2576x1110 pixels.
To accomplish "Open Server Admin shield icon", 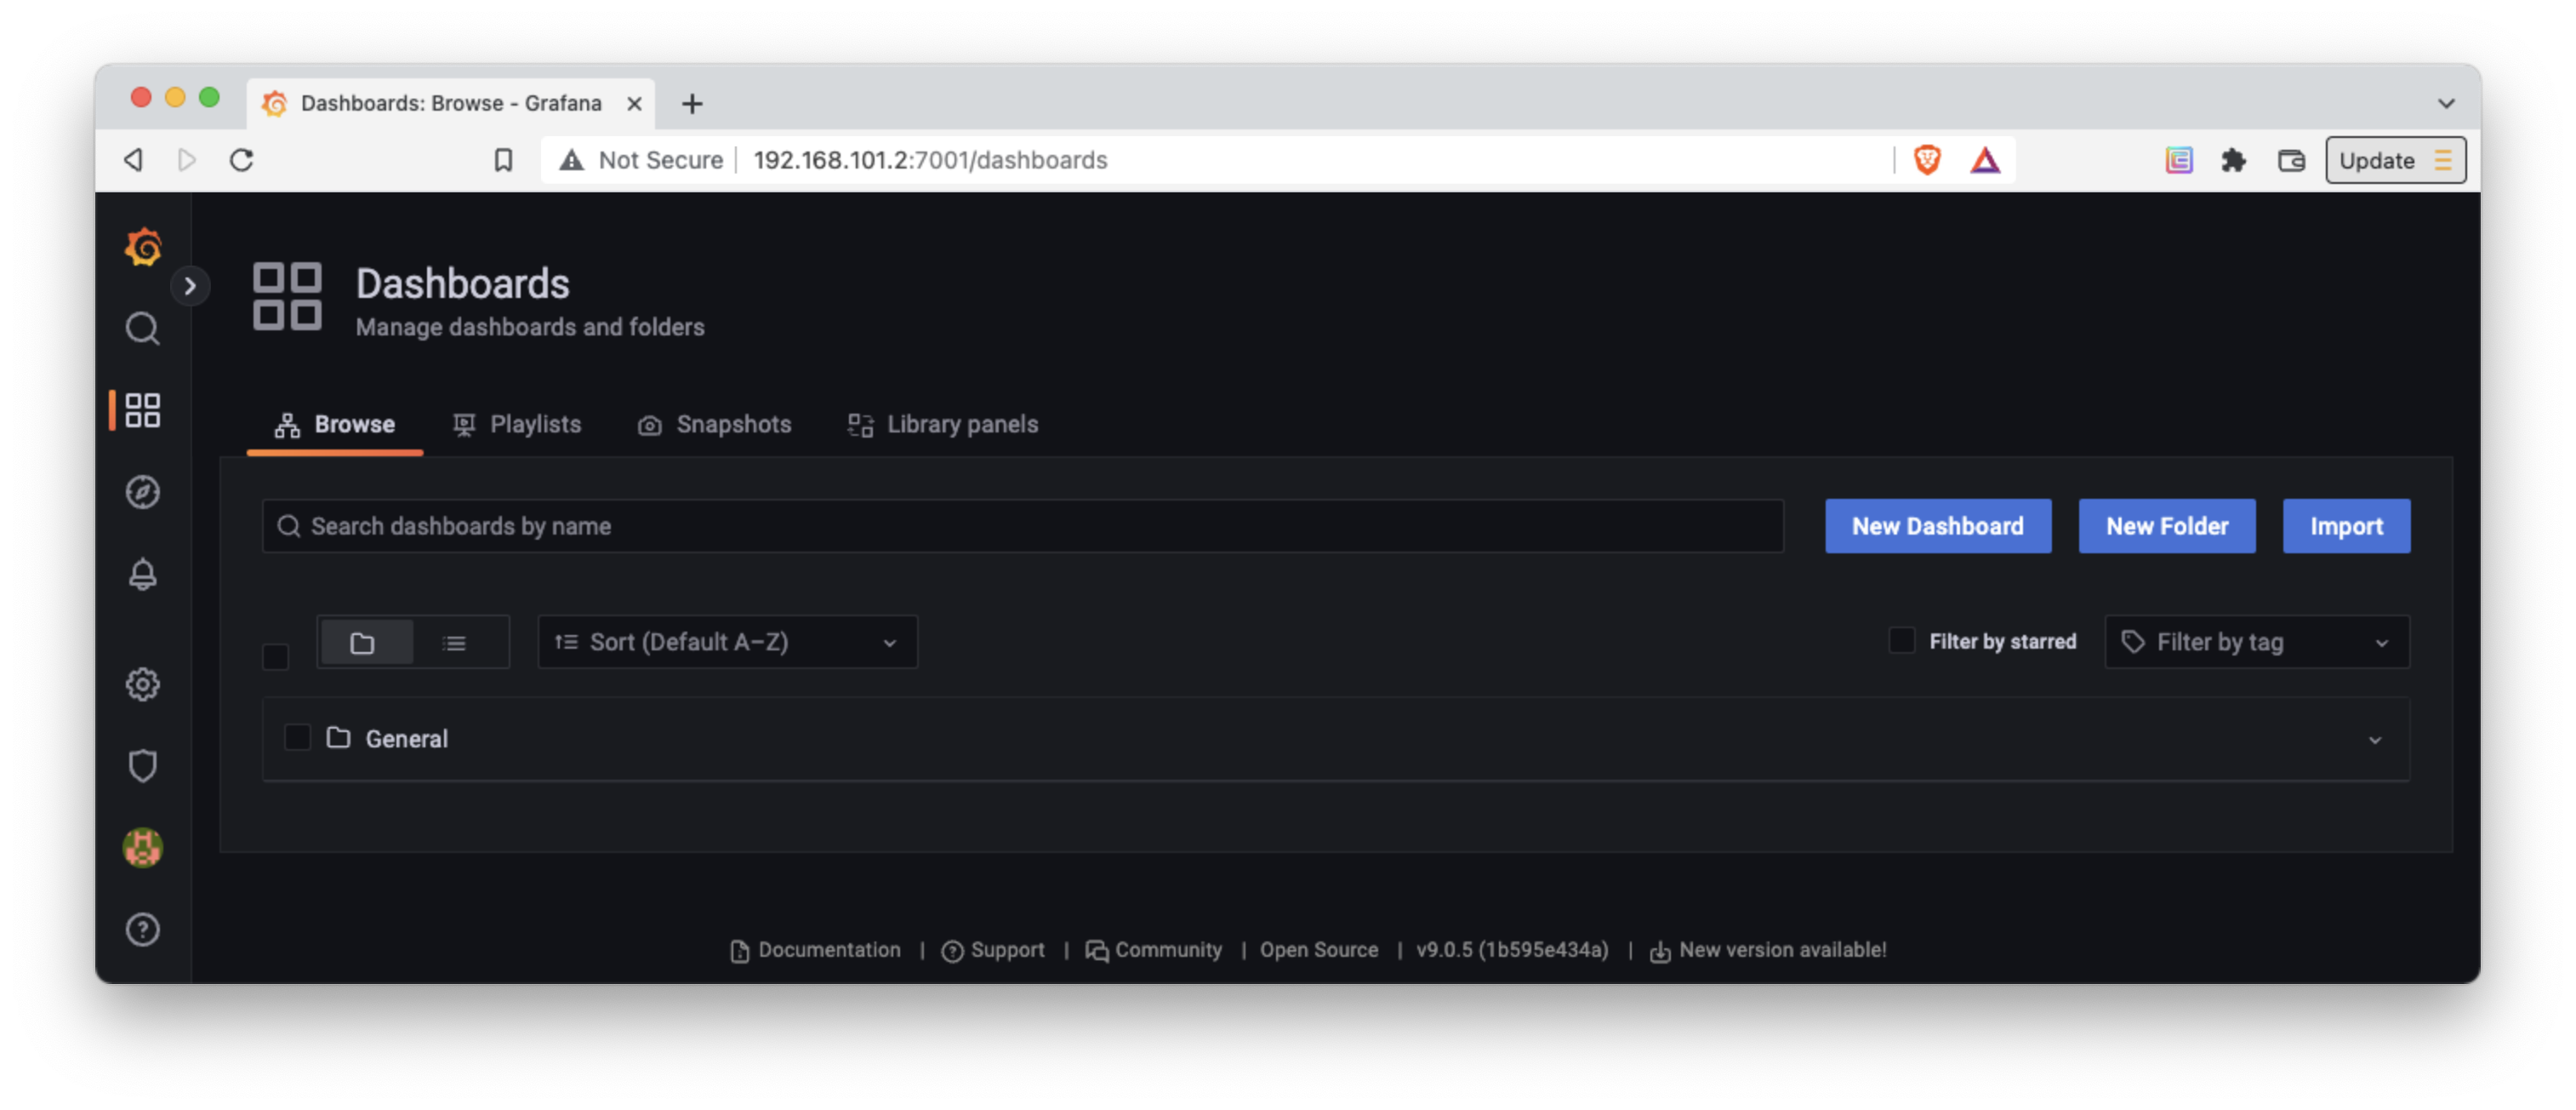I will tap(142, 766).
